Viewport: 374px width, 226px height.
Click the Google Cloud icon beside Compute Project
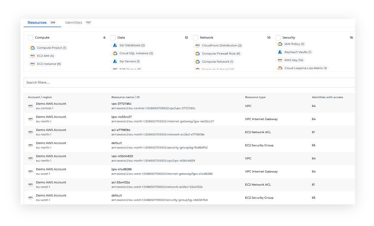tap(32, 48)
